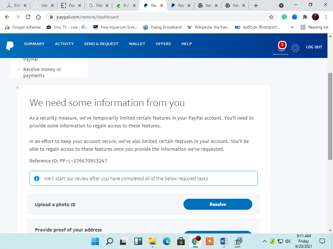The height and width of the screenshot is (249, 333).
Task: Open the Extensions puzzle icon
Action: tap(305, 17)
